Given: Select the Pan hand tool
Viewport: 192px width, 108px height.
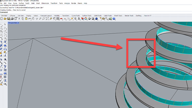Looking at the screenshot, I should pos(33,19).
